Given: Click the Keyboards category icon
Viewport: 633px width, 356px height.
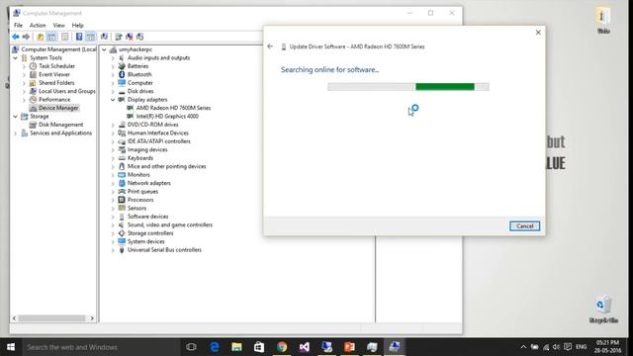Looking at the screenshot, I should [122, 158].
